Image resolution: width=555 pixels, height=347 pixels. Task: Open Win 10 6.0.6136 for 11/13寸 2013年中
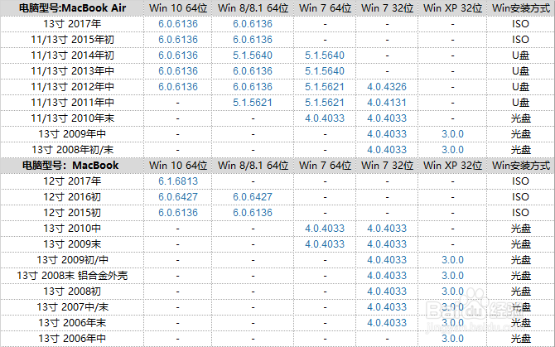(x=178, y=71)
